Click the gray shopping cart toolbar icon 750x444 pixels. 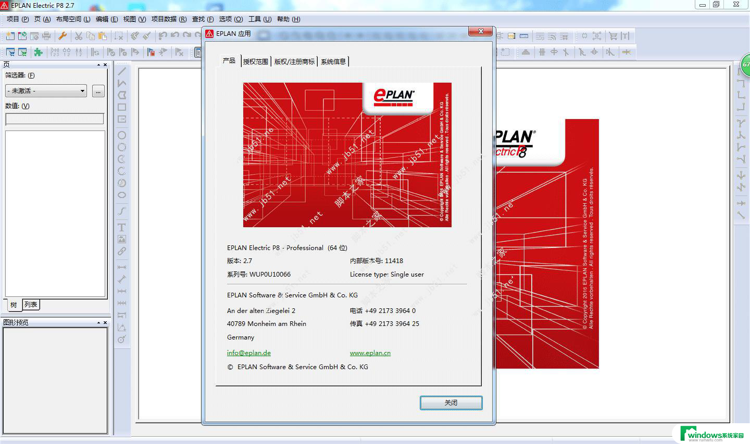[613, 36]
